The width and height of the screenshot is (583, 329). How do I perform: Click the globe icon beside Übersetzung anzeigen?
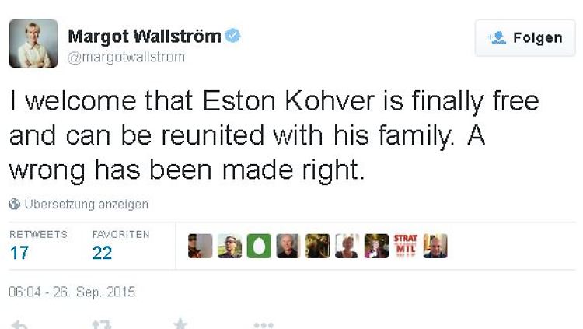click(15, 204)
